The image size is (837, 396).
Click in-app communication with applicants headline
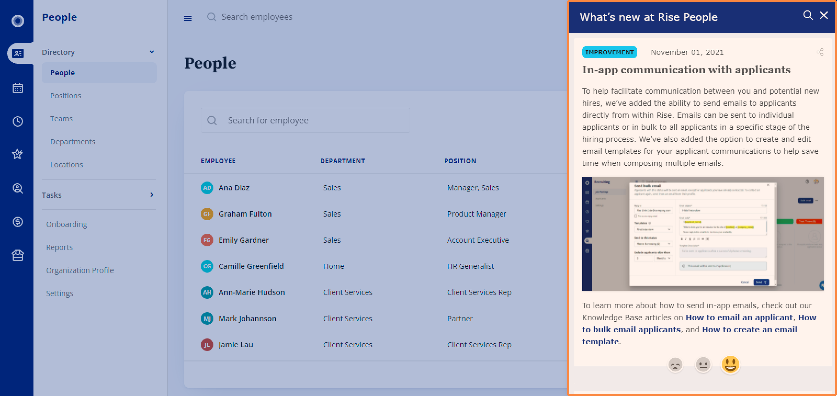(686, 70)
